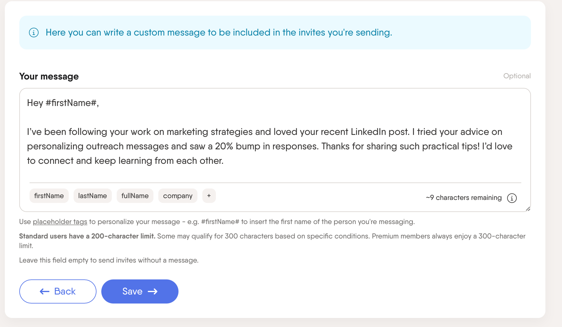Screen dimensions: 562x327
Task: Click the "Hey #firstName#," greeting line
Action: pyautogui.click(x=63, y=103)
